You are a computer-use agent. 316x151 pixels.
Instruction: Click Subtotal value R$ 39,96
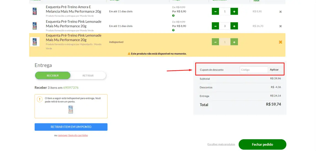[275, 78]
